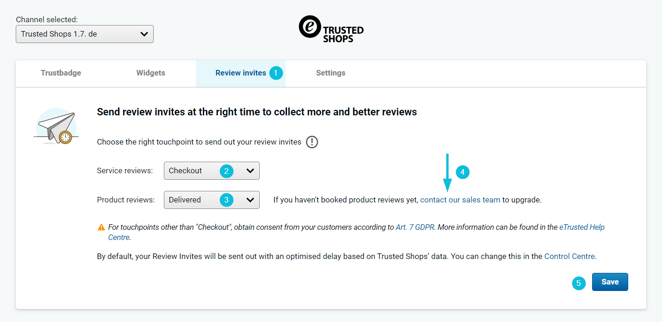The image size is (662, 322).
Task: Click numbered marker 4 beside the blue arrow
Action: click(x=462, y=172)
